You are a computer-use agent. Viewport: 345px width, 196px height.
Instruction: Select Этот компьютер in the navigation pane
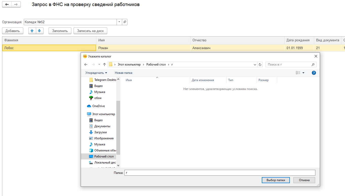pyautogui.click(x=101, y=114)
